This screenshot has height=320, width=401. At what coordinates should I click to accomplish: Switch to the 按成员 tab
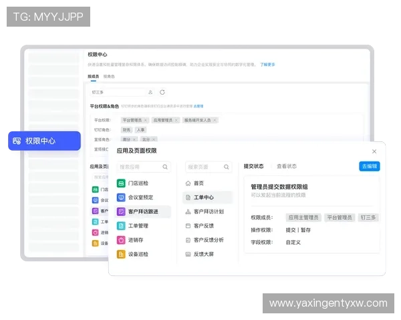94,76
